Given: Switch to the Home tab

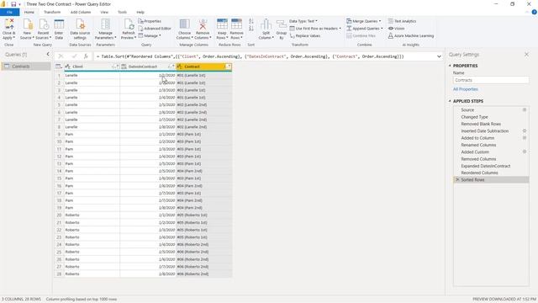Looking at the screenshot, I should [x=29, y=12].
